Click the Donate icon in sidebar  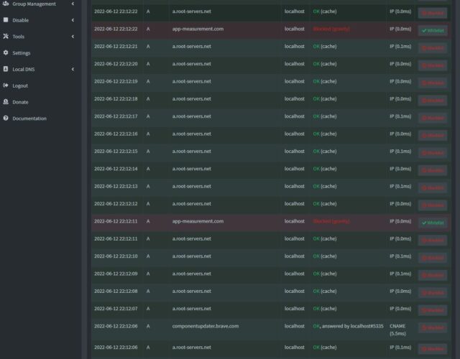pyautogui.click(x=6, y=102)
